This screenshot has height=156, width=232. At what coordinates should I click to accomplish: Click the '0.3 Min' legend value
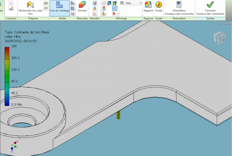tap(16, 105)
